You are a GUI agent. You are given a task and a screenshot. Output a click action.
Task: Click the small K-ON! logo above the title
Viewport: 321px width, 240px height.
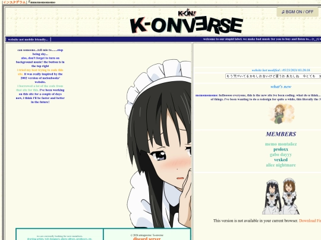[x=187, y=13]
